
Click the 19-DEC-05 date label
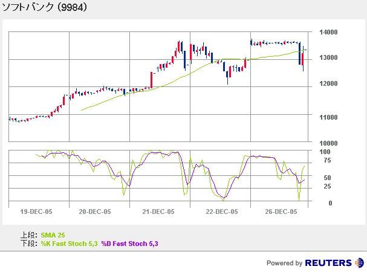point(36,212)
